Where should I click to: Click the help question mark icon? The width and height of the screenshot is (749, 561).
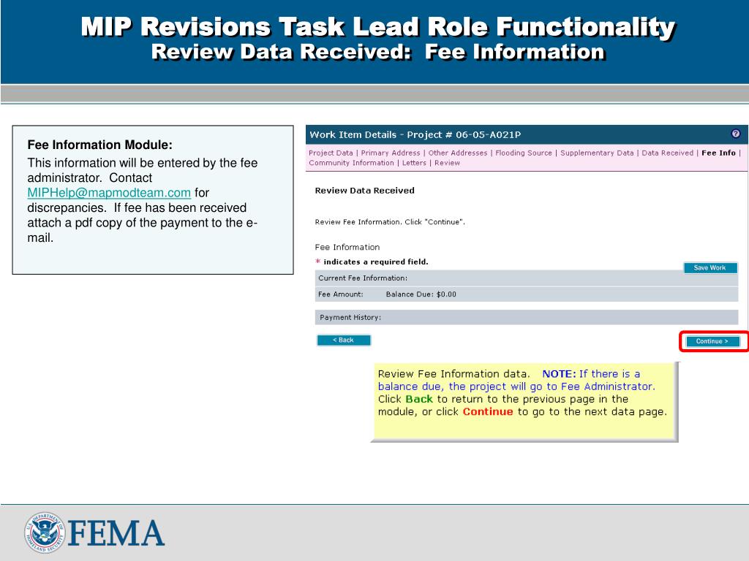tap(736, 134)
